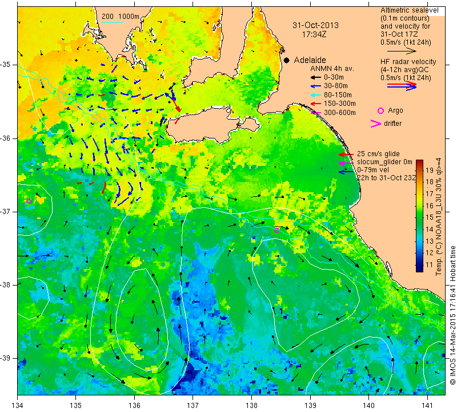Click the 'HF radar velocity' legend text

tap(408, 62)
